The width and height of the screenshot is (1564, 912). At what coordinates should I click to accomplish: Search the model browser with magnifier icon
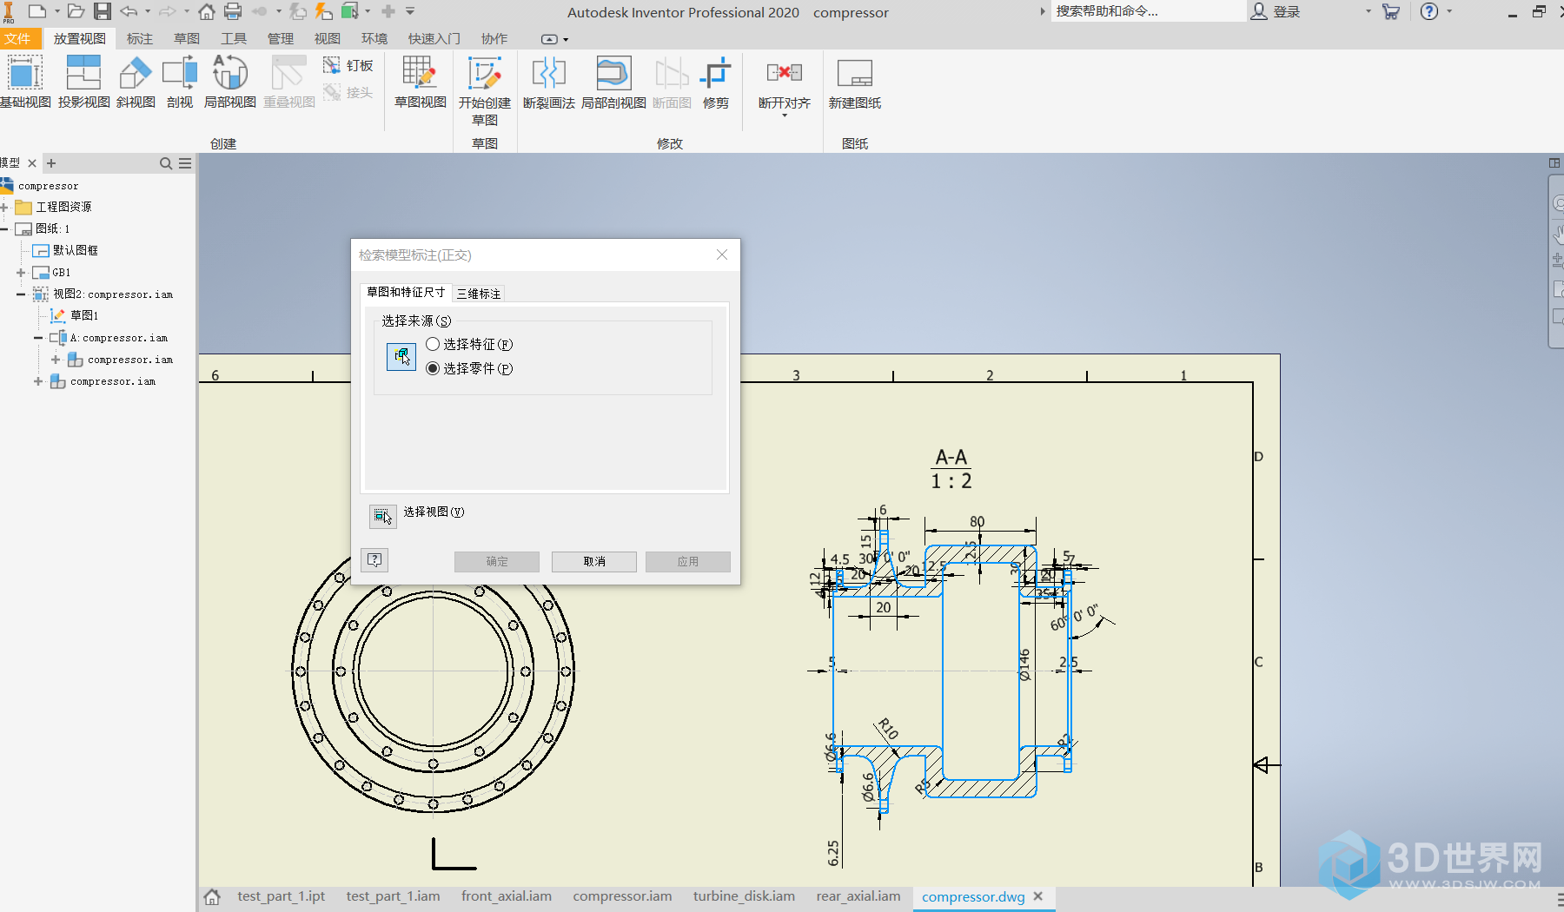tap(166, 163)
